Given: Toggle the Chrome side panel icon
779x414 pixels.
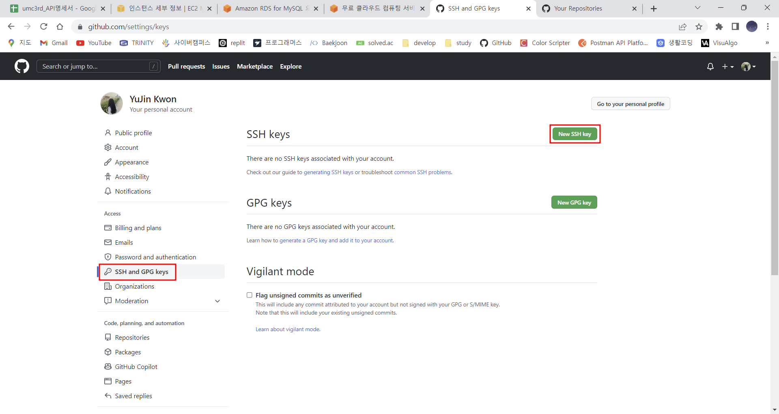Looking at the screenshot, I should coord(735,27).
